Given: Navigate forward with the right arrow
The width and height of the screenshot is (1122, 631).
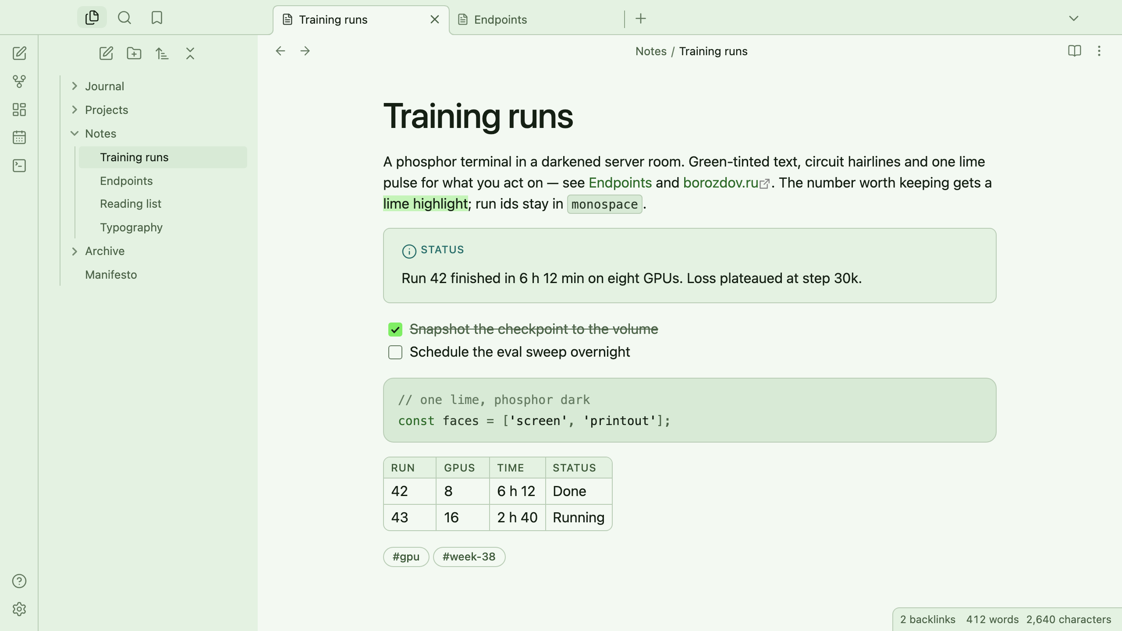Looking at the screenshot, I should [305, 51].
